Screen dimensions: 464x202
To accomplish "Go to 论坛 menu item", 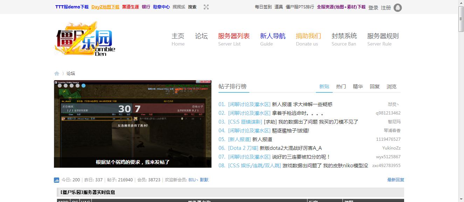I will click(201, 36).
